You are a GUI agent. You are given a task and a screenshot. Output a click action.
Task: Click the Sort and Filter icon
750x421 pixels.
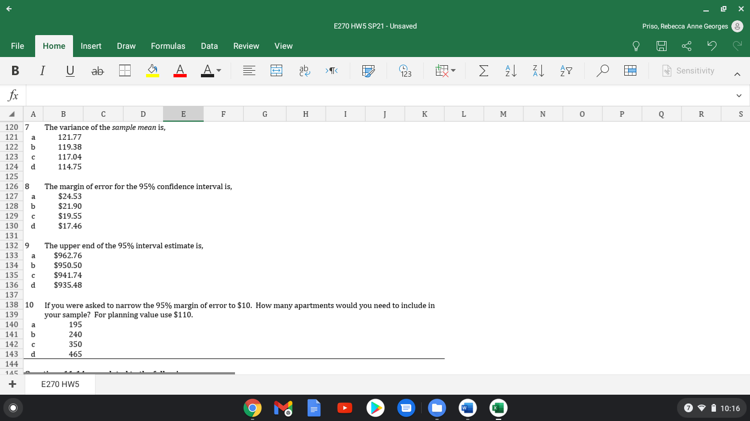click(565, 71)
